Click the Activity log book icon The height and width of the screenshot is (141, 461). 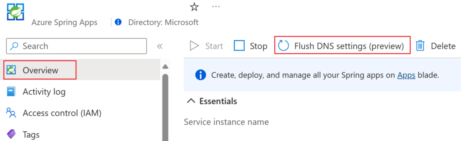click(x=11, y=92)
